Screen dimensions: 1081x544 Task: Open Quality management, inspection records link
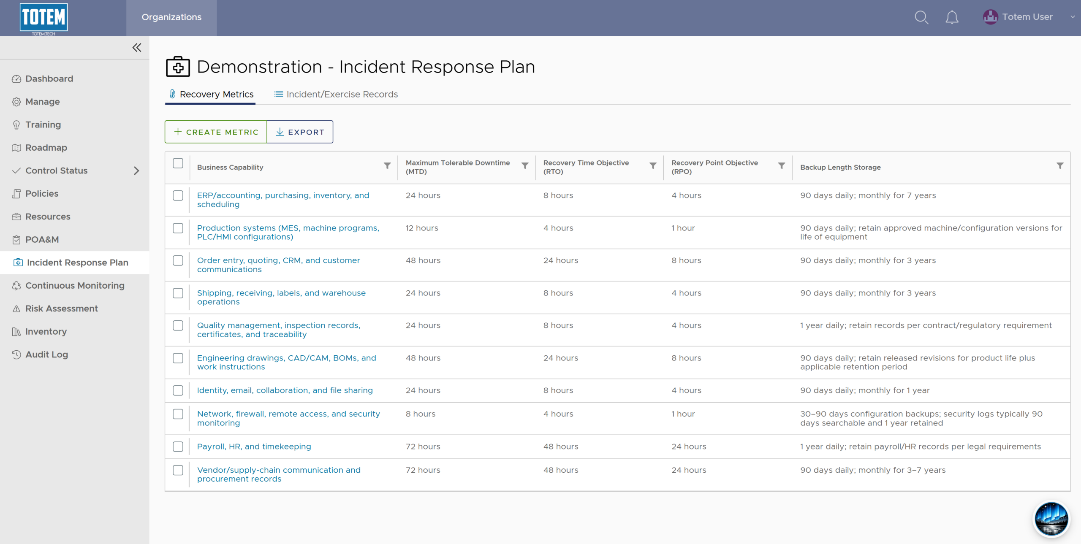[279, 330]
